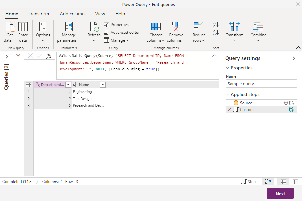
Task: Toggle the schema view button
Action: point(295,181)
